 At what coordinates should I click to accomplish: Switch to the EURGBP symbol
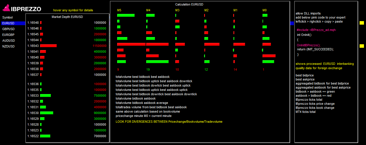pos(8,35)
